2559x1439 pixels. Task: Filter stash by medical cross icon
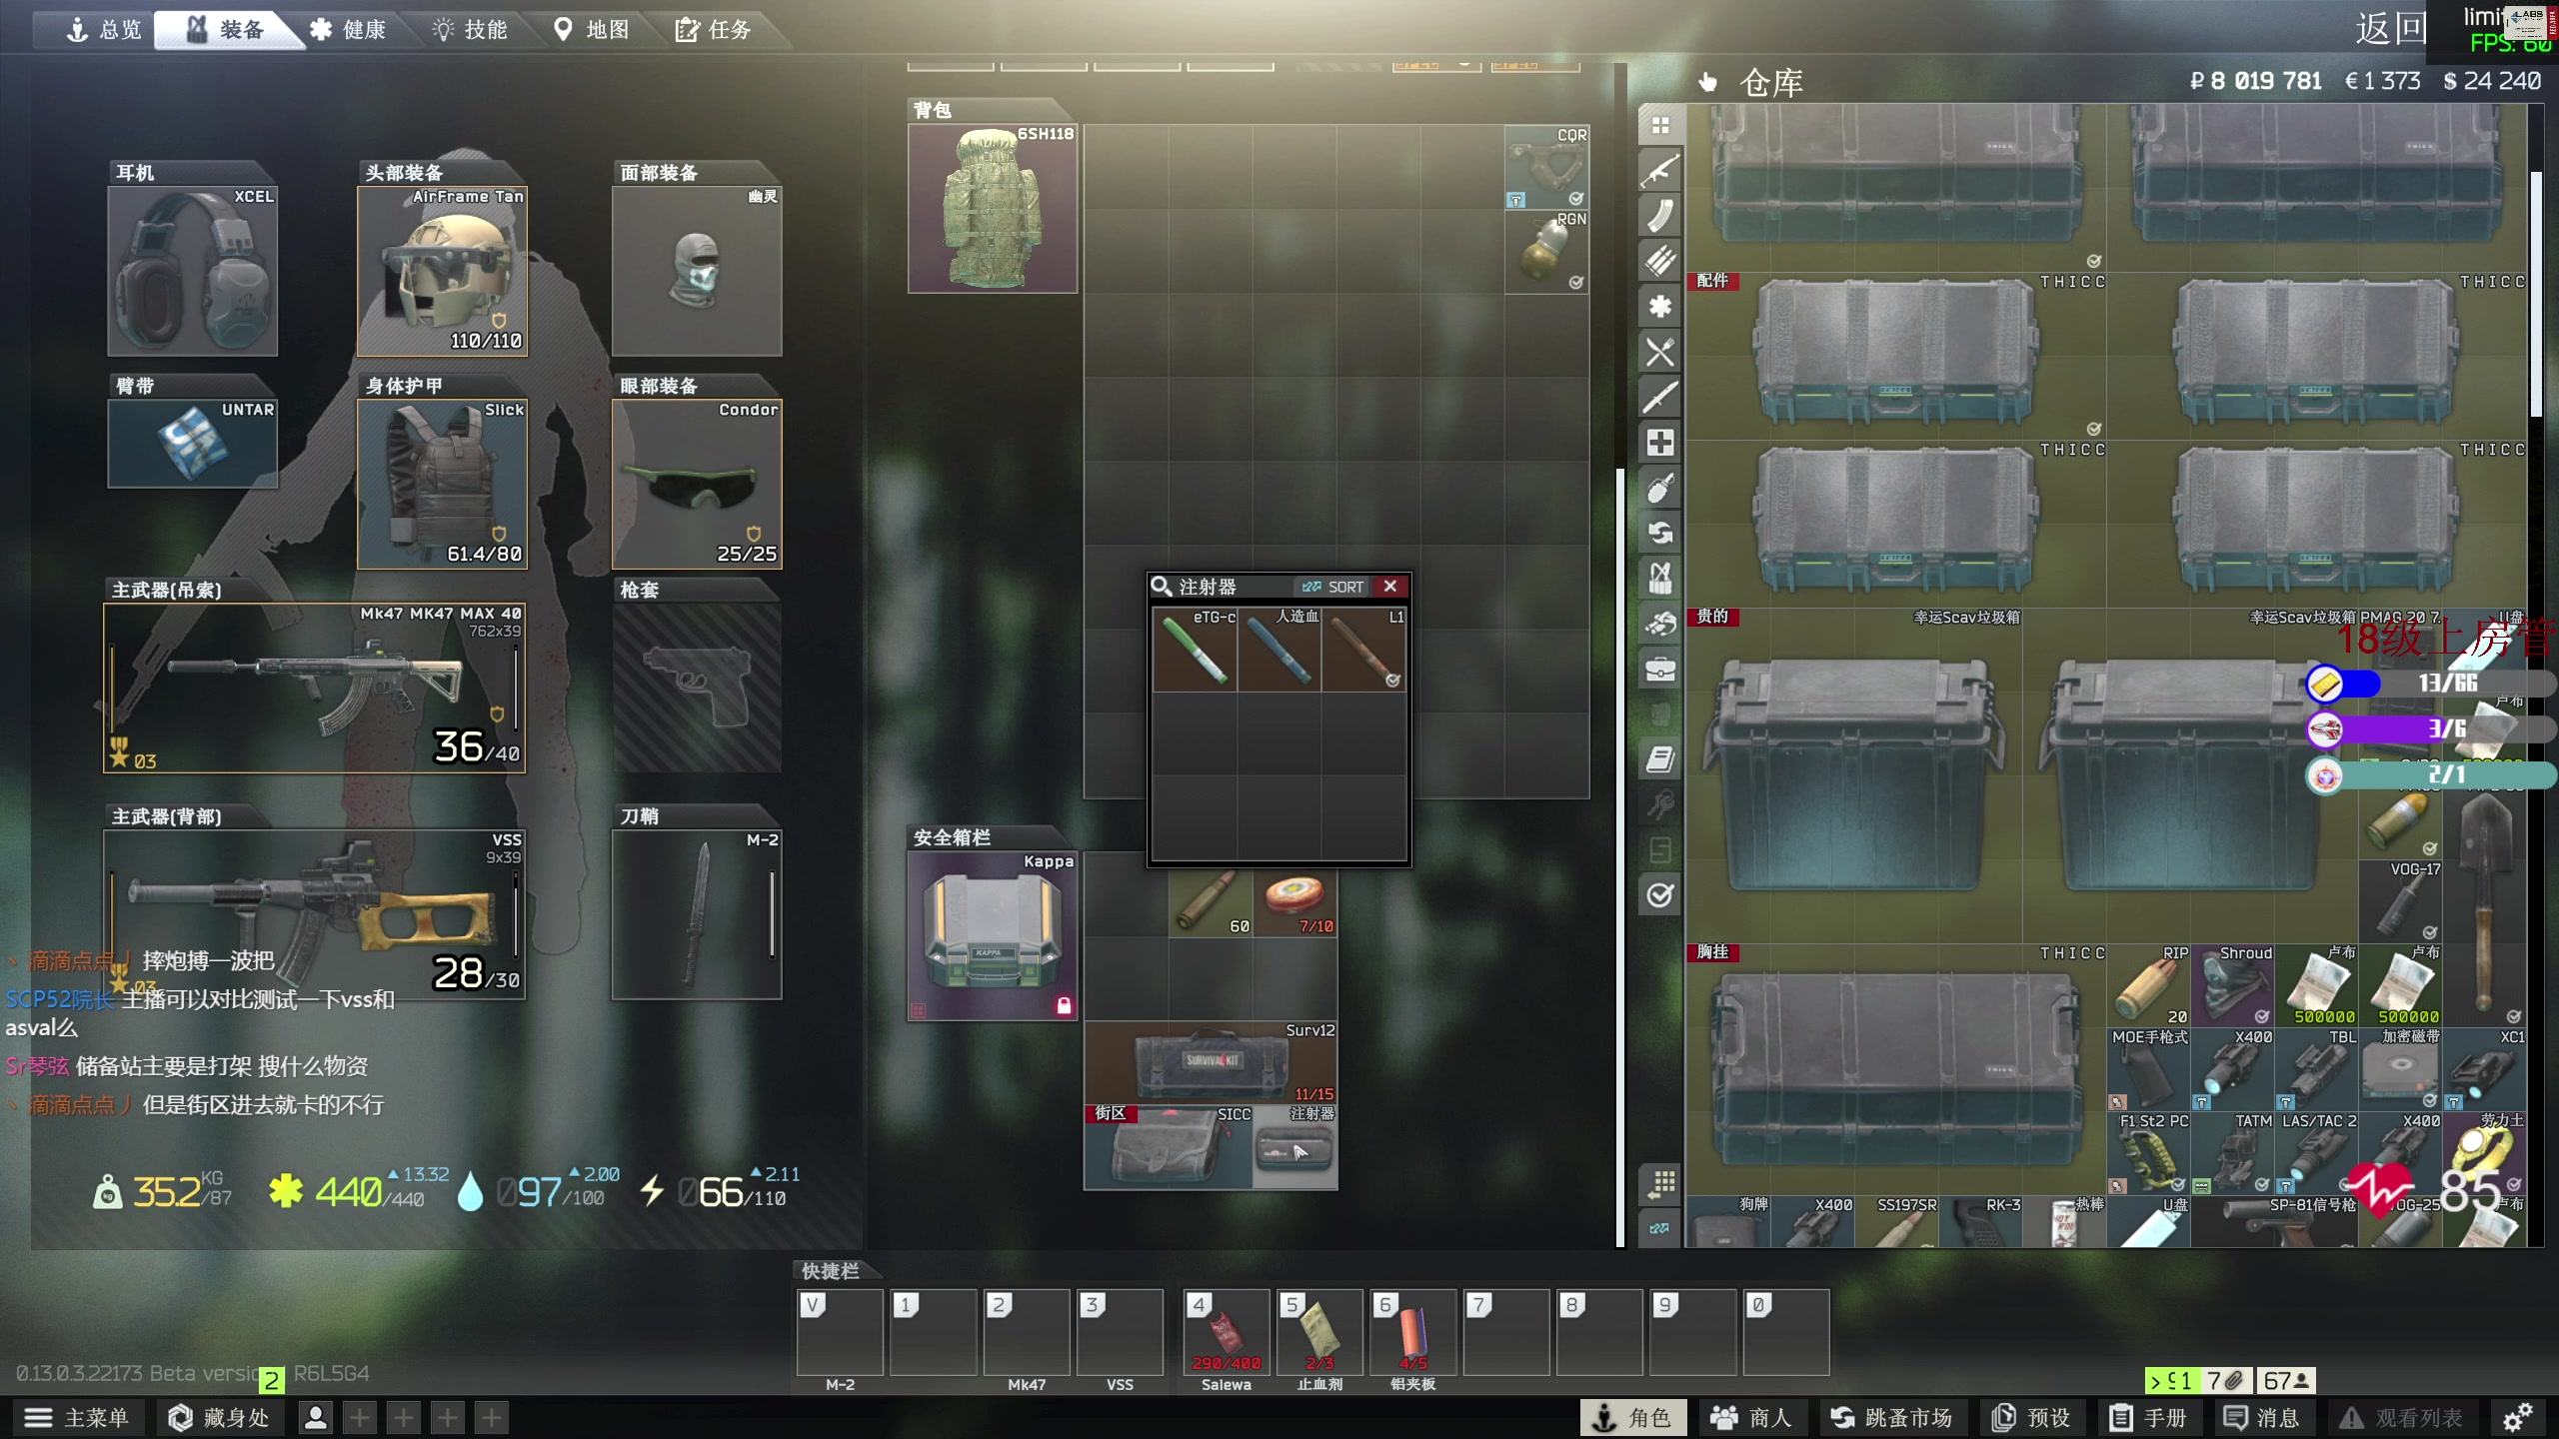click(x=1660, y=443)
